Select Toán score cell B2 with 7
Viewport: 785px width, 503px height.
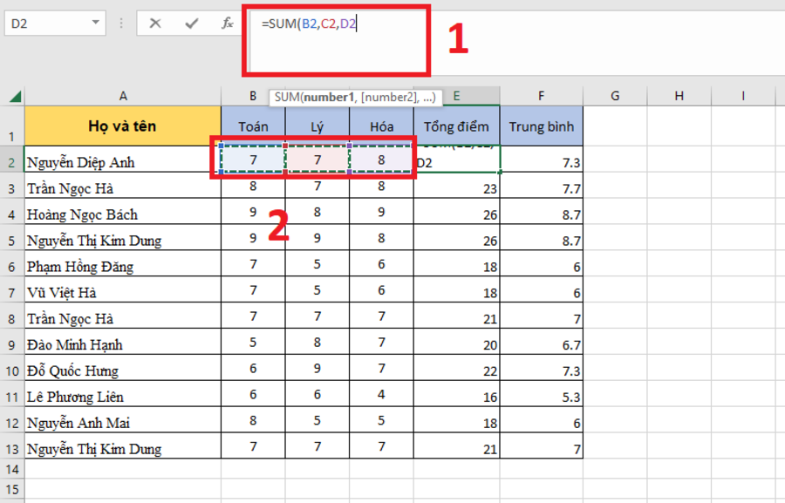[x=253, y=160]
